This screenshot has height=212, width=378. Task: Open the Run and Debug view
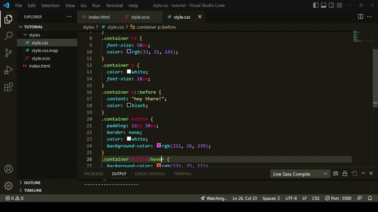tap(8, 70)
